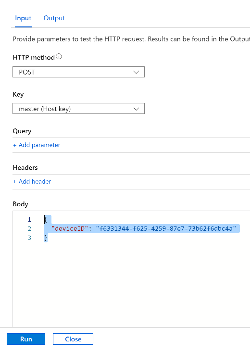Click the Add header link
The height and width of the screenshot is (351, 250).
(x=32, y=182)
